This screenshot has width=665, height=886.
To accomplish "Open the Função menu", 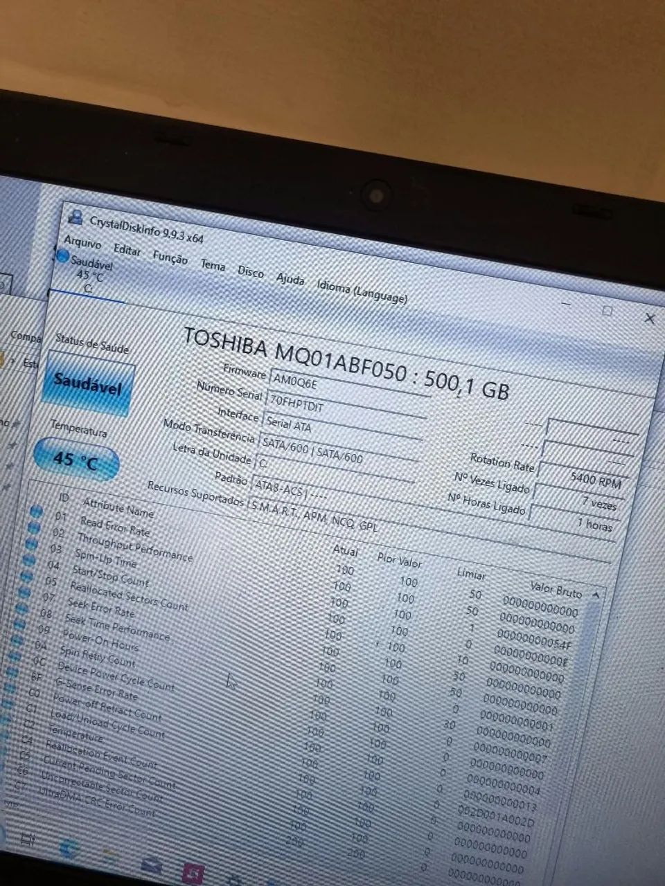I will tap(170, 257).
